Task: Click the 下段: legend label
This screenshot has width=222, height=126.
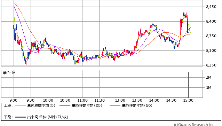Action: pyautogui.click(x=8, y=117)
